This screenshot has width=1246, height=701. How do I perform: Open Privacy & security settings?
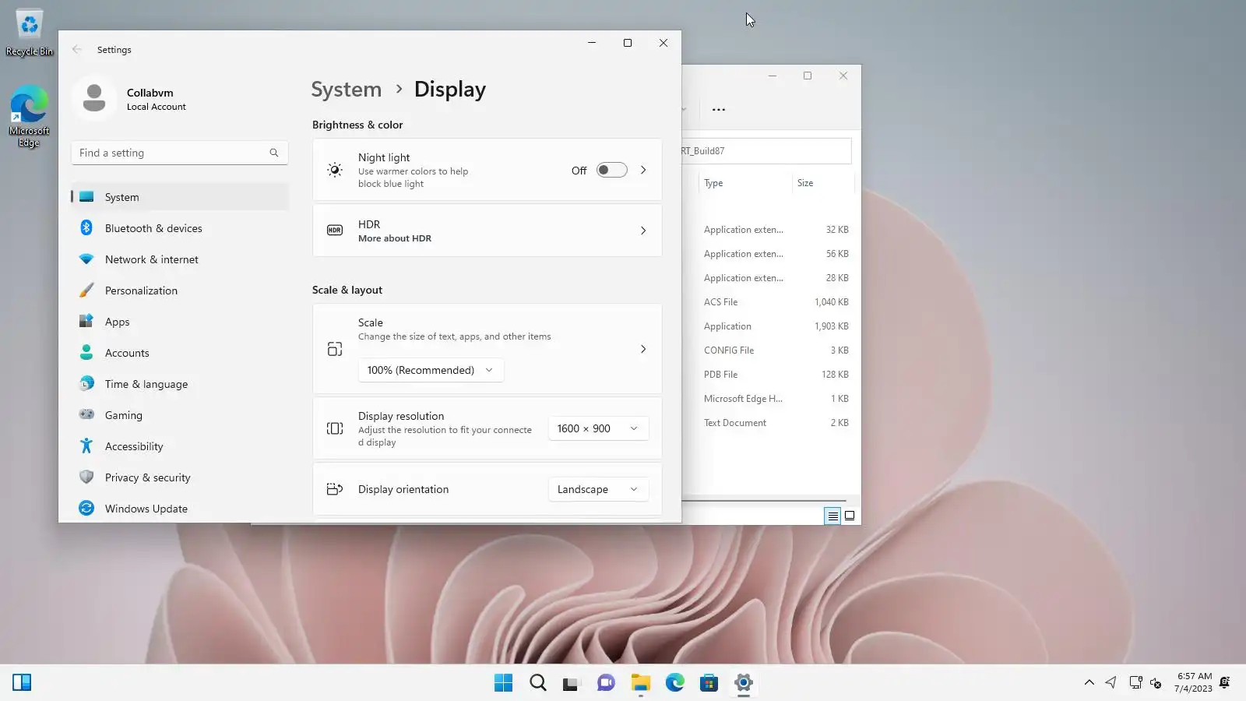tap(180, 477)
